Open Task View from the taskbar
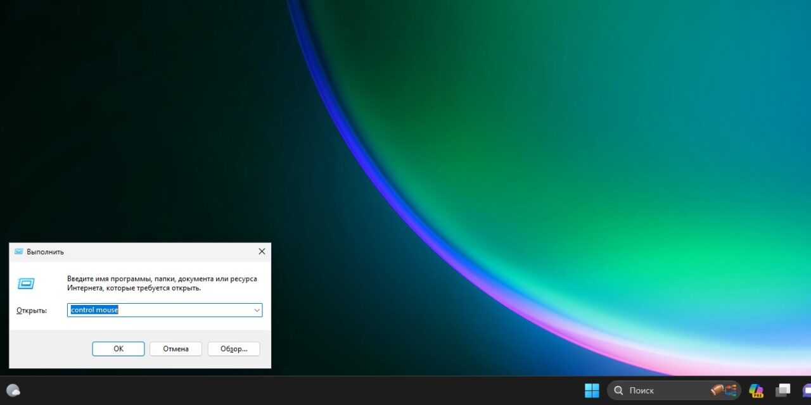Image resolution: width=811 pixels, height=405 pixels. pyautogui.click(x=783, y=390)
